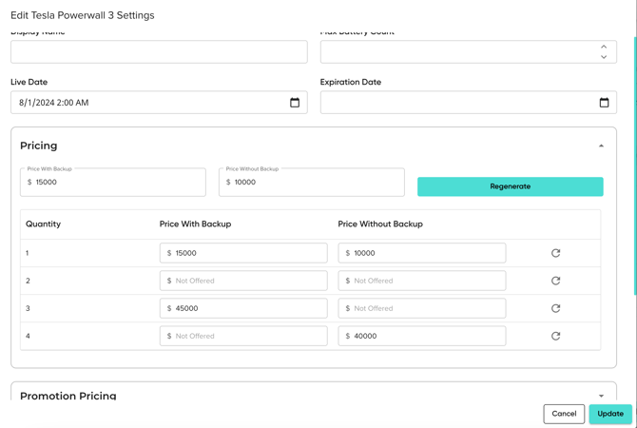Open the Expiration Date calendar picker
Image resolution: width=637 pixels, height=428 pixels.
[604, 103]
